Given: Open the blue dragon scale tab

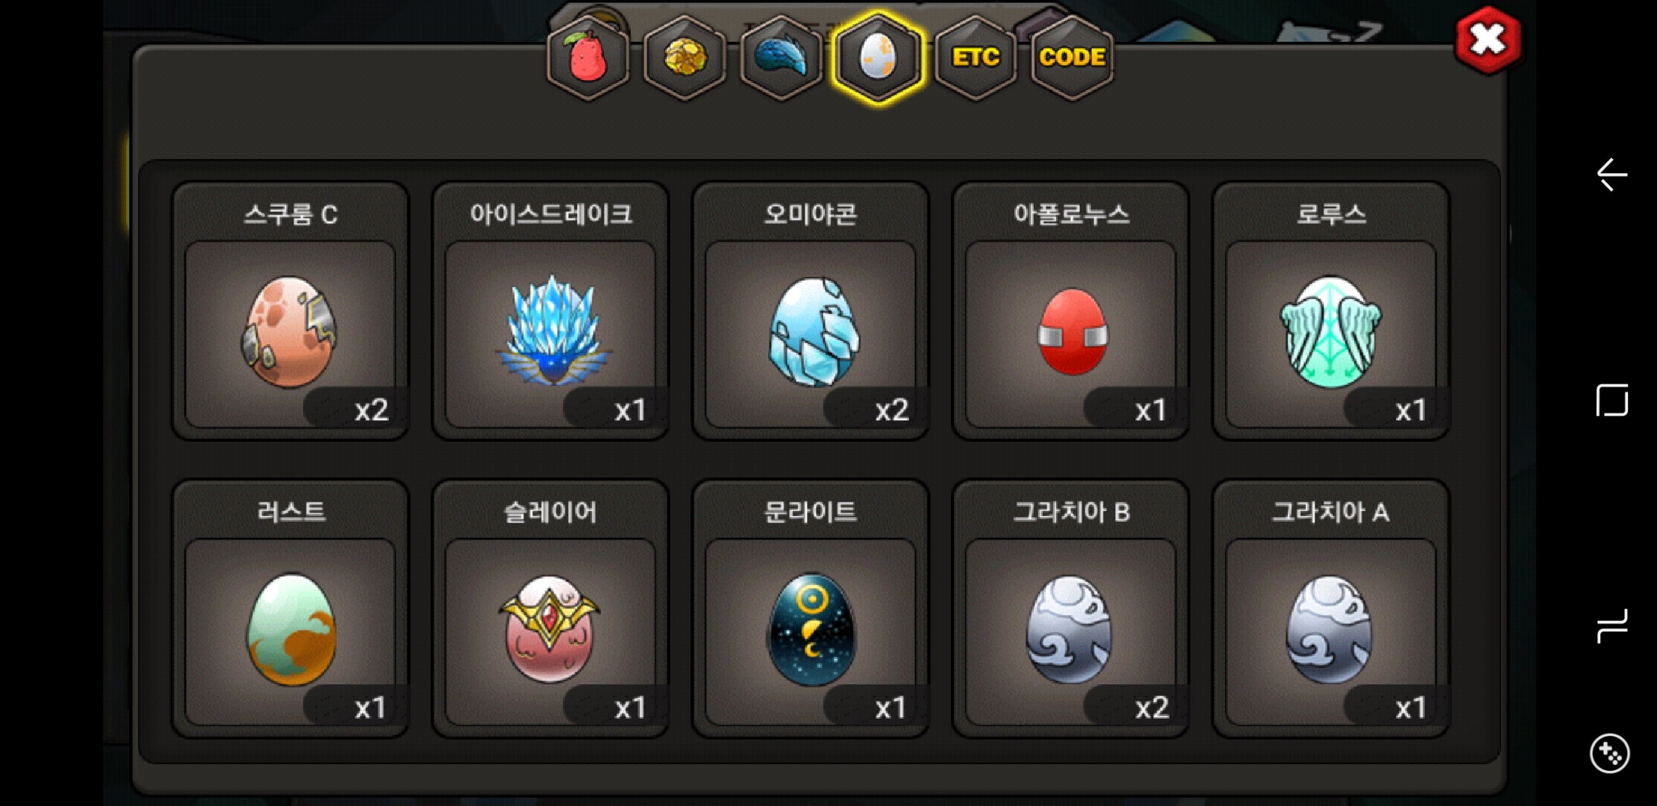Looking at the screenshot, I should pyautogui.click(x=781, y=57).
